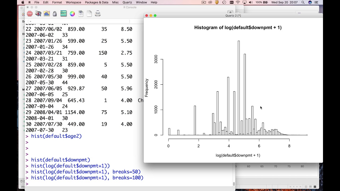Create a new blank document icon
Viewport: 340px width, 191px height.
click(89, 14)
